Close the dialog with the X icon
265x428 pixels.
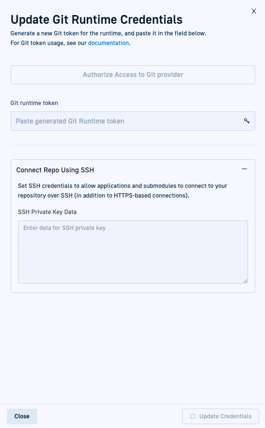(254, 11)
